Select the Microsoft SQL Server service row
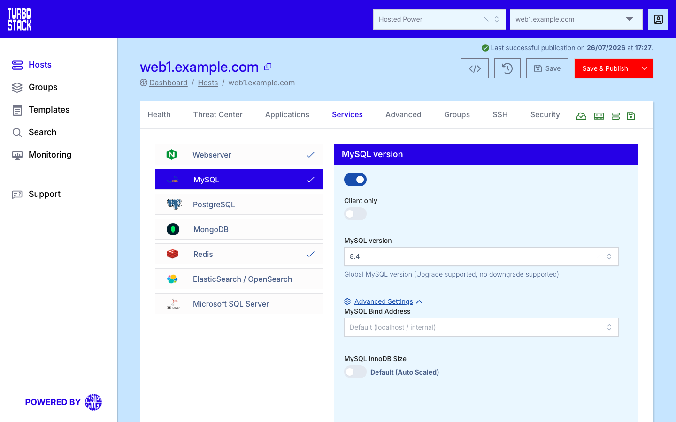The height and width of the screenshot is (422, 676). [x=239, y=304]
